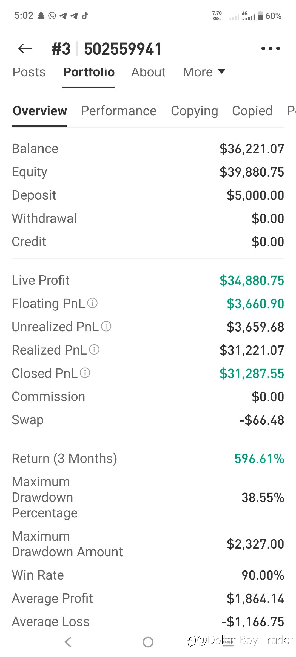Switch to the Performance sub-tab
The height and width of the screenshot is (657, 296).
click(119, 111)
